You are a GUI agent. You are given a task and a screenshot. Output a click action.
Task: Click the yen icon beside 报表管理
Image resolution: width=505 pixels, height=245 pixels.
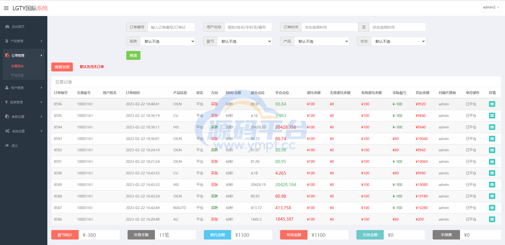(6, 102)
